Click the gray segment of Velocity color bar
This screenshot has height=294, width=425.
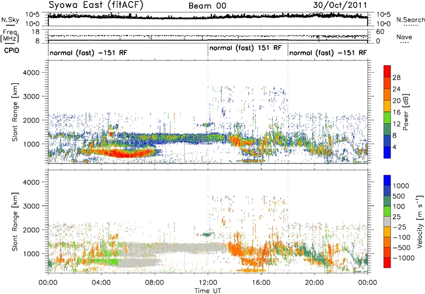387,222
